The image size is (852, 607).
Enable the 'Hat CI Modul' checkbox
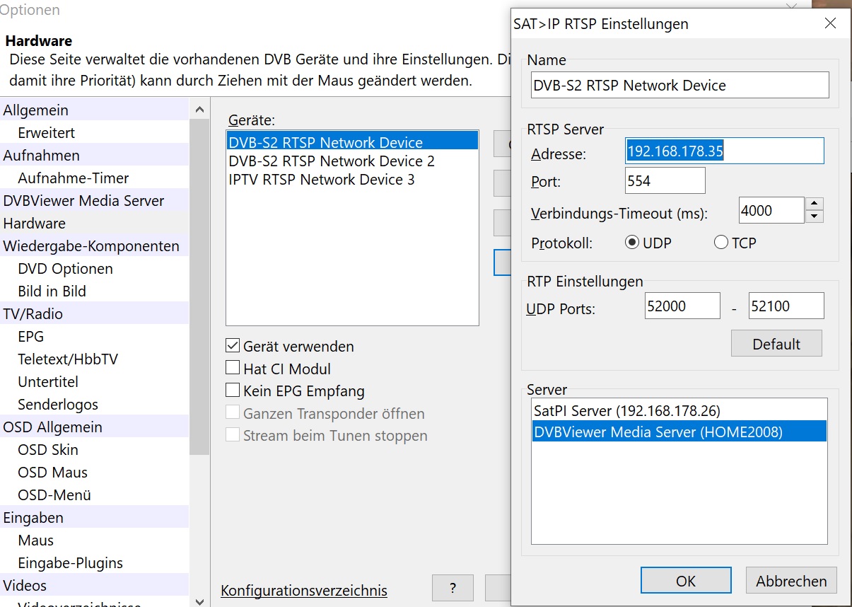pyautogui.click(x=233, y=369)
